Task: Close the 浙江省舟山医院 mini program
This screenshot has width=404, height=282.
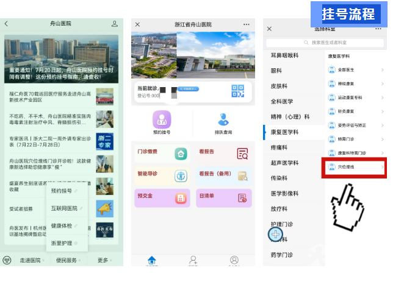Action: pos(137,24)
